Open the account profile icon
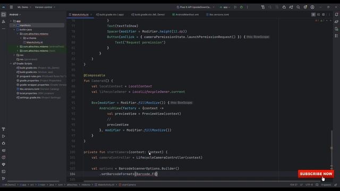 (312, 7)
